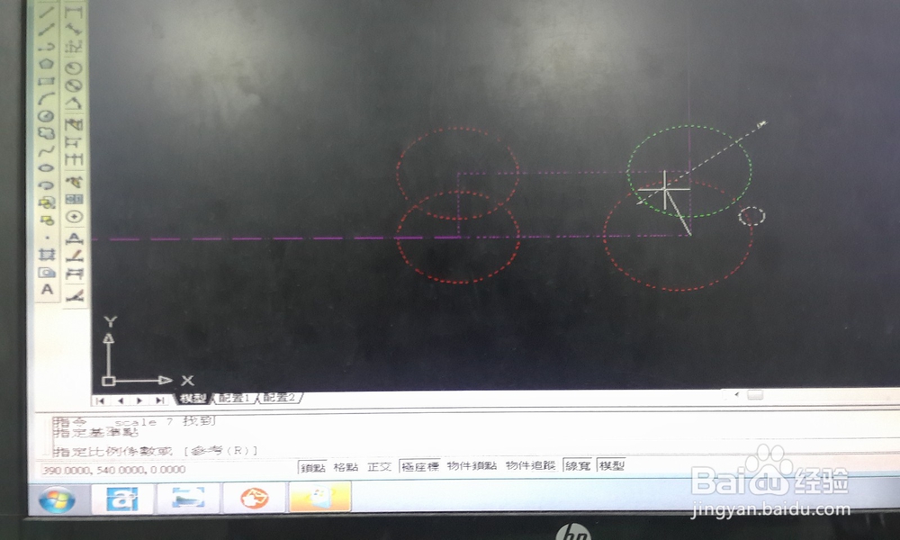Toggle the 鎖點 snap mode
The width and height of the screenshot is (900, 540).
point(313,468)
